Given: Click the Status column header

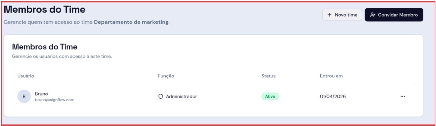Looking at the screenshot, I should pos(268,76).
